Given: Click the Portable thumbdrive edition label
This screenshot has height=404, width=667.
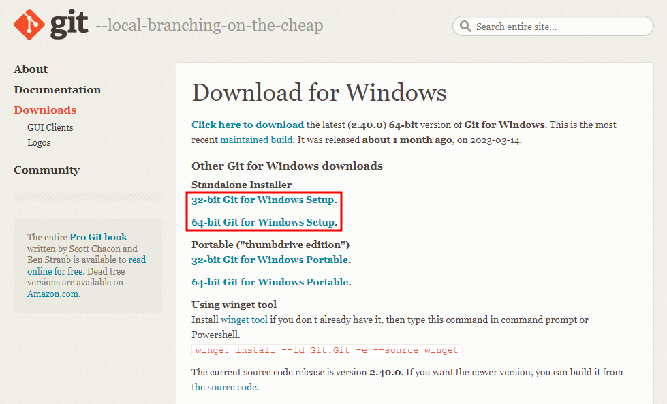Looking at the screenshot, I should click(270, 245).
